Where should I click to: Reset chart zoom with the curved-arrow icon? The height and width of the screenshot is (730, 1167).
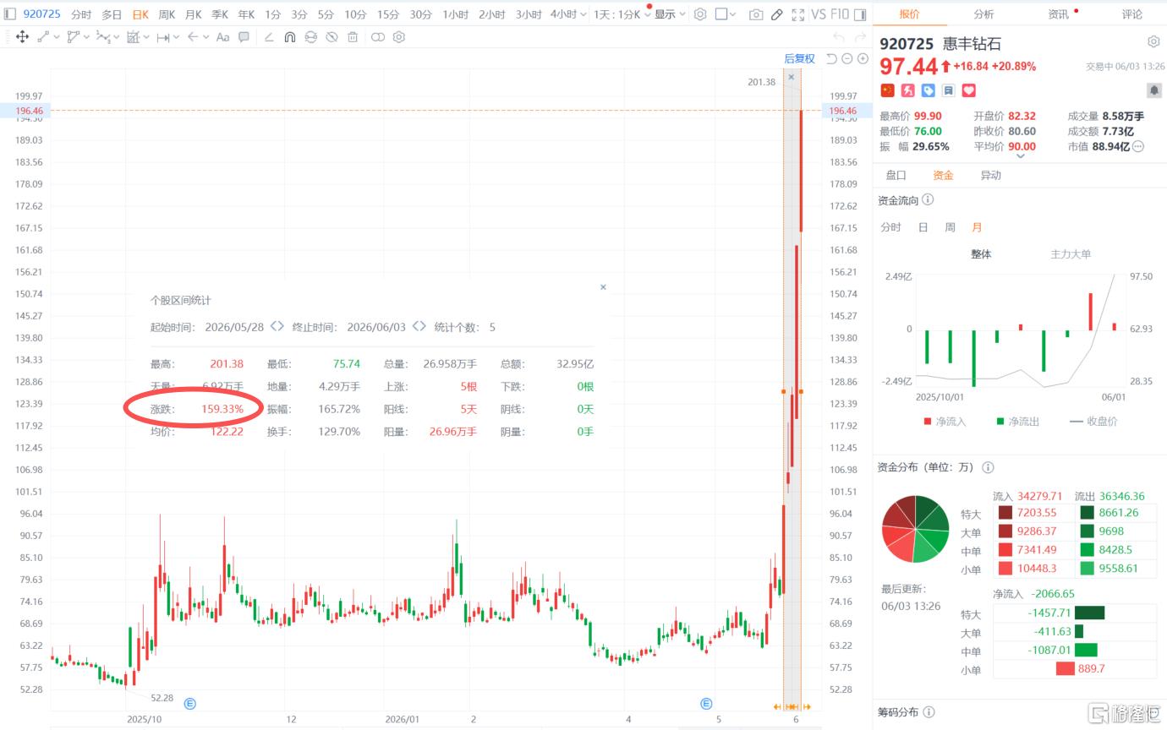pyautogui.click(x=831, y=58)
